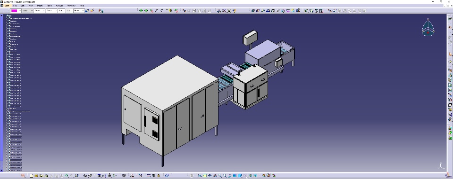Click the Hide/Show icon
The image size is (453, 179).
point(250,176)
